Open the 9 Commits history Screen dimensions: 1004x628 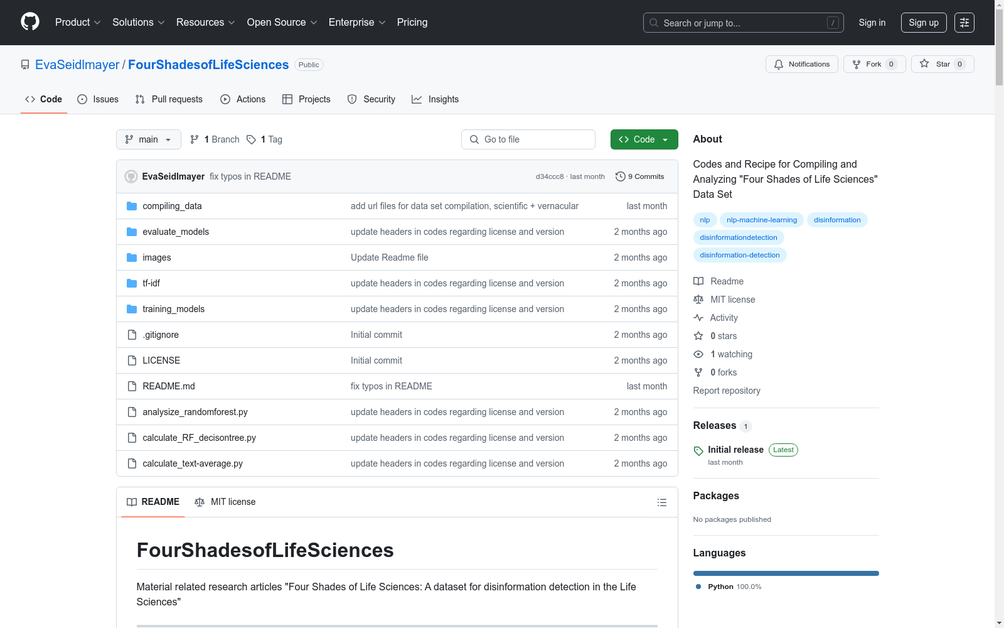[x=640, y=176]
